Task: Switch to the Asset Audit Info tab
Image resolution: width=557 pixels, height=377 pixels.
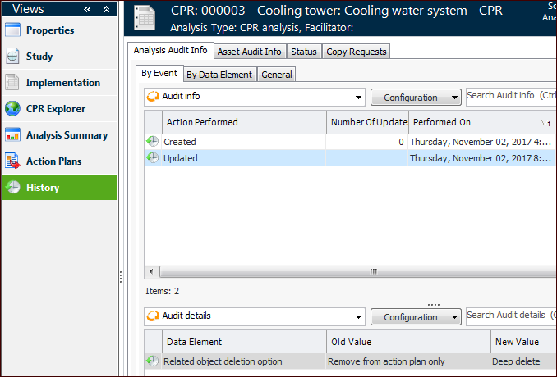Action: [x=249, y=52]
